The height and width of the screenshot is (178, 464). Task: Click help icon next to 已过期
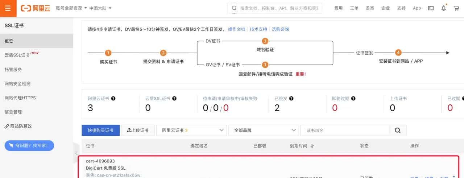click(x=463, y=99)
